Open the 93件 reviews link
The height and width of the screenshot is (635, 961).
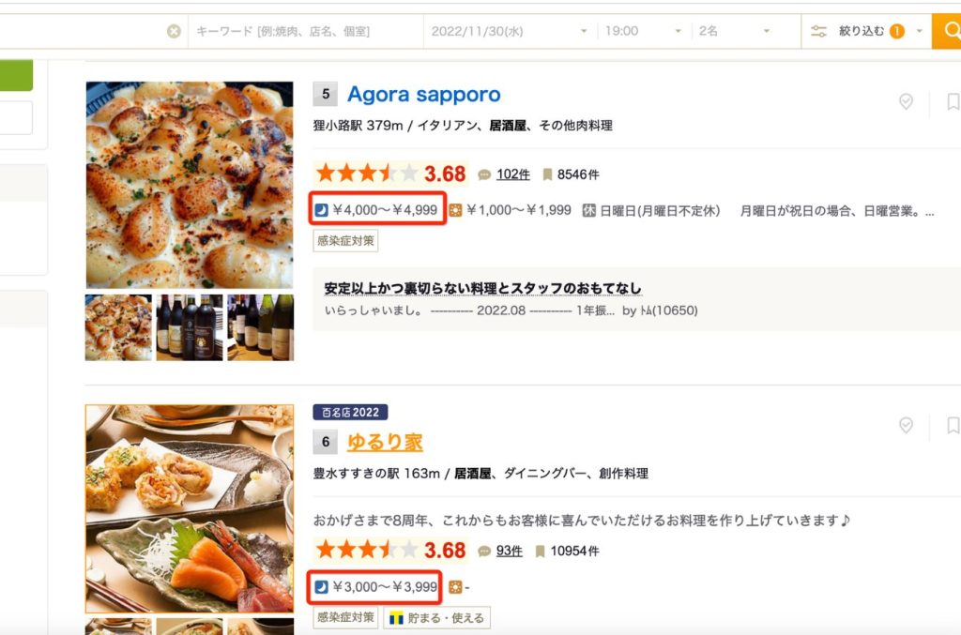pyautogui.click(x=510, y=552)
